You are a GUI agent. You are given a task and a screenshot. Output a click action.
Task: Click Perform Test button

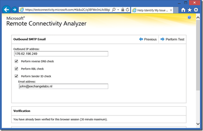click(x=172, y=39)
